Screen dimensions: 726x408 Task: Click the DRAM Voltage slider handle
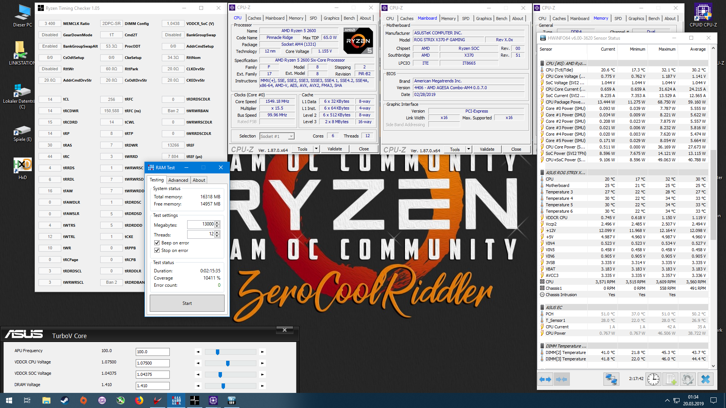pyautogui.click(x=223, y=386)
